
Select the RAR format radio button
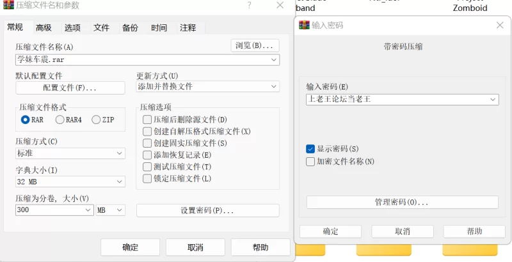coord(26,120)
